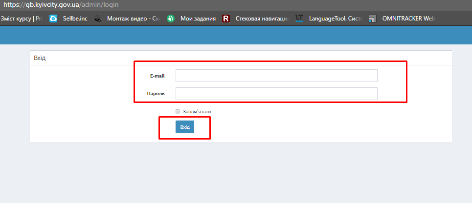Focus the E-mail input field
The height and width of the screenshot is (203, 472).
point(276,76)
